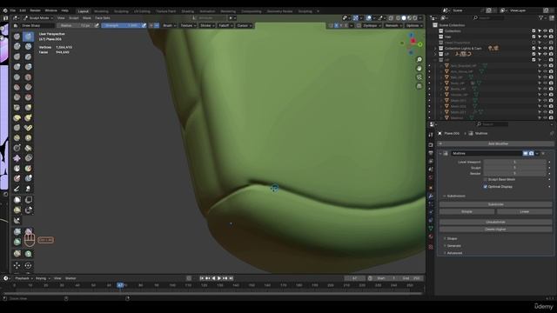Viewport: 557px width, 313px height.
Task: Select the Draw brush in sculpt toolbar
Action: (17, 37)
